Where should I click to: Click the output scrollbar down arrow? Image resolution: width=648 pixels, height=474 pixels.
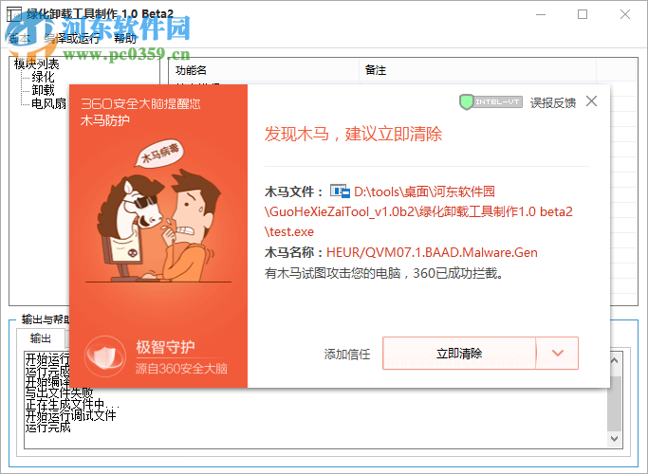tap(614, 439)
